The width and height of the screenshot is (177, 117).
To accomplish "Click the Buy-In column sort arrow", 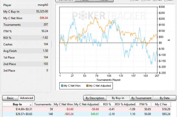I will 31,105.
